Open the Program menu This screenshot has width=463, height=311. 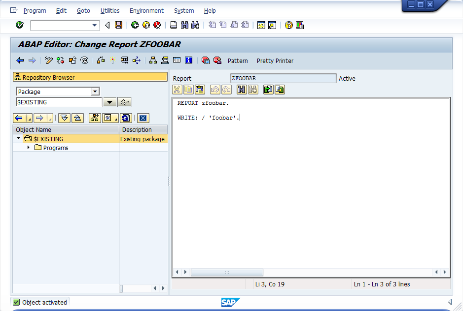coord(35,11)
